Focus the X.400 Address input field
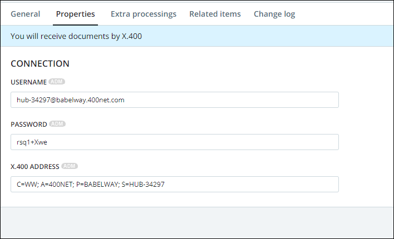 (x=250, y=185)
